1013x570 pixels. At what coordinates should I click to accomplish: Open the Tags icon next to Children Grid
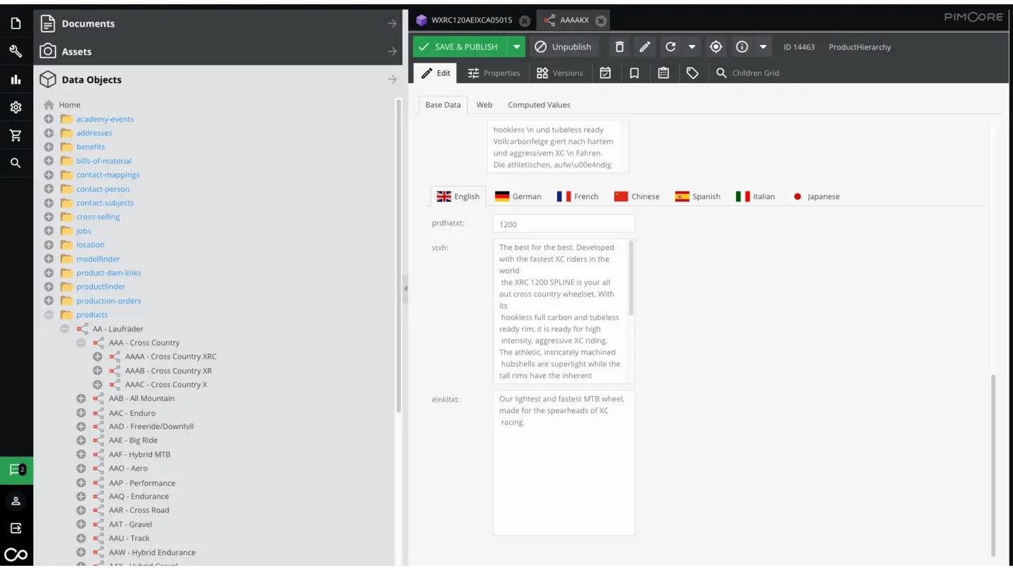(693, 72)
